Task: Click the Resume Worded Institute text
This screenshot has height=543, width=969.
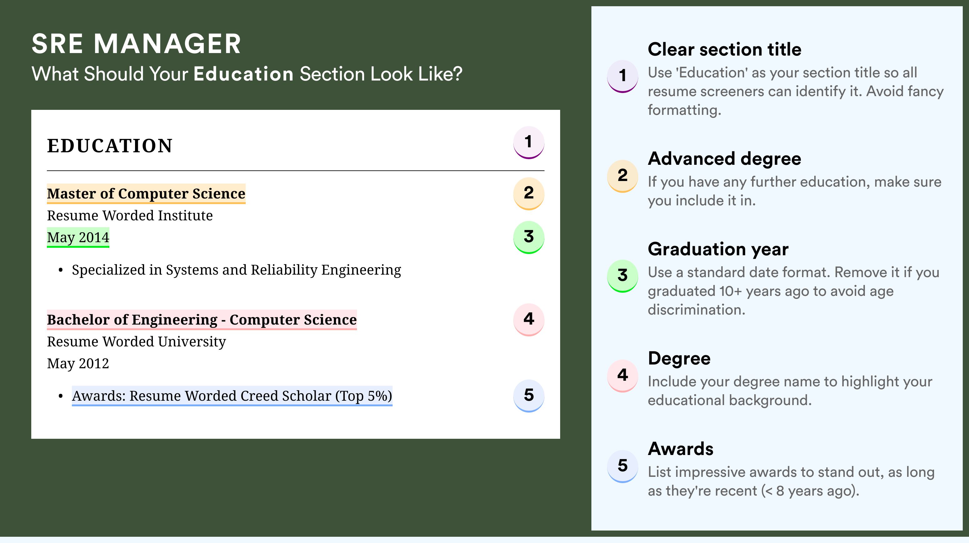Action: pyautogui.click(x=130, y=216)
